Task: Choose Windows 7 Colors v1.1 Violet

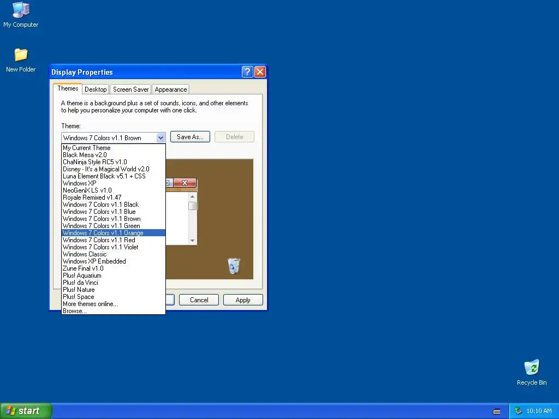Action: 114,247
